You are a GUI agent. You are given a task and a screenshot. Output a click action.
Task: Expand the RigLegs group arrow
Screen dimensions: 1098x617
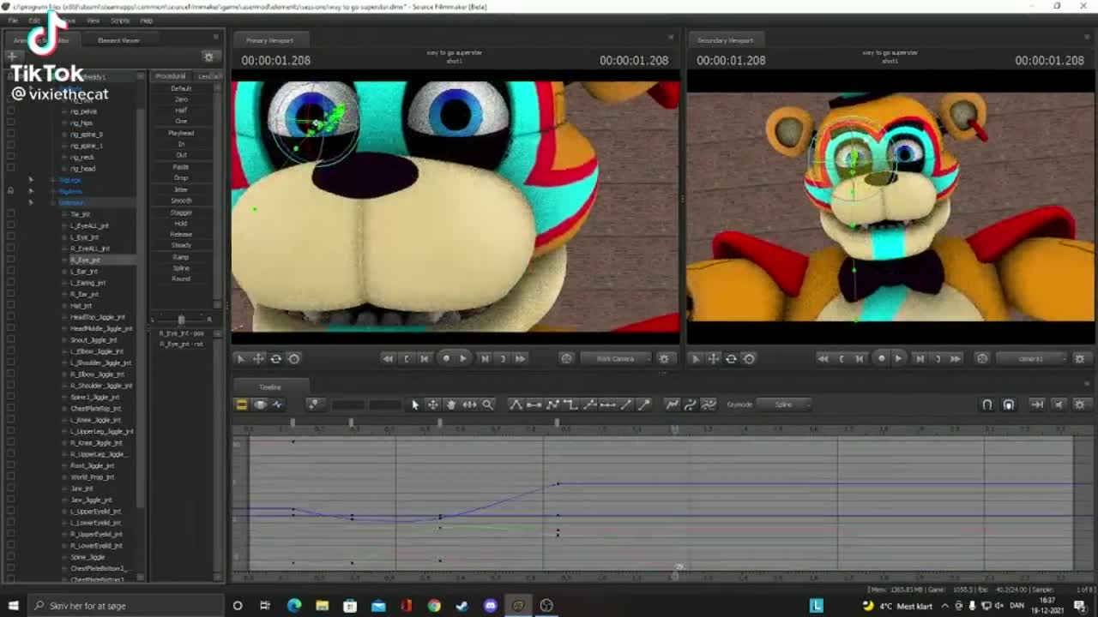coord(31,180)
